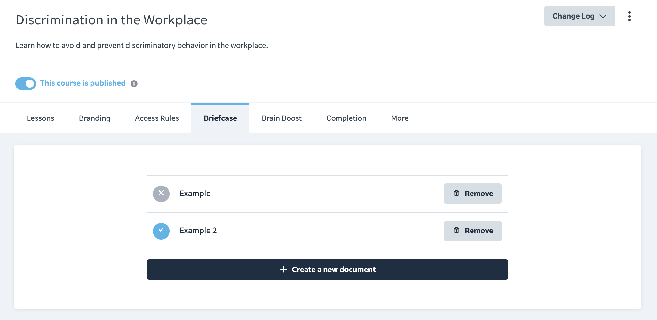The height and width of the screenshot is (320, 657).
Task: Toggle the gray X status circle for Example
Action: click(161, 194)
